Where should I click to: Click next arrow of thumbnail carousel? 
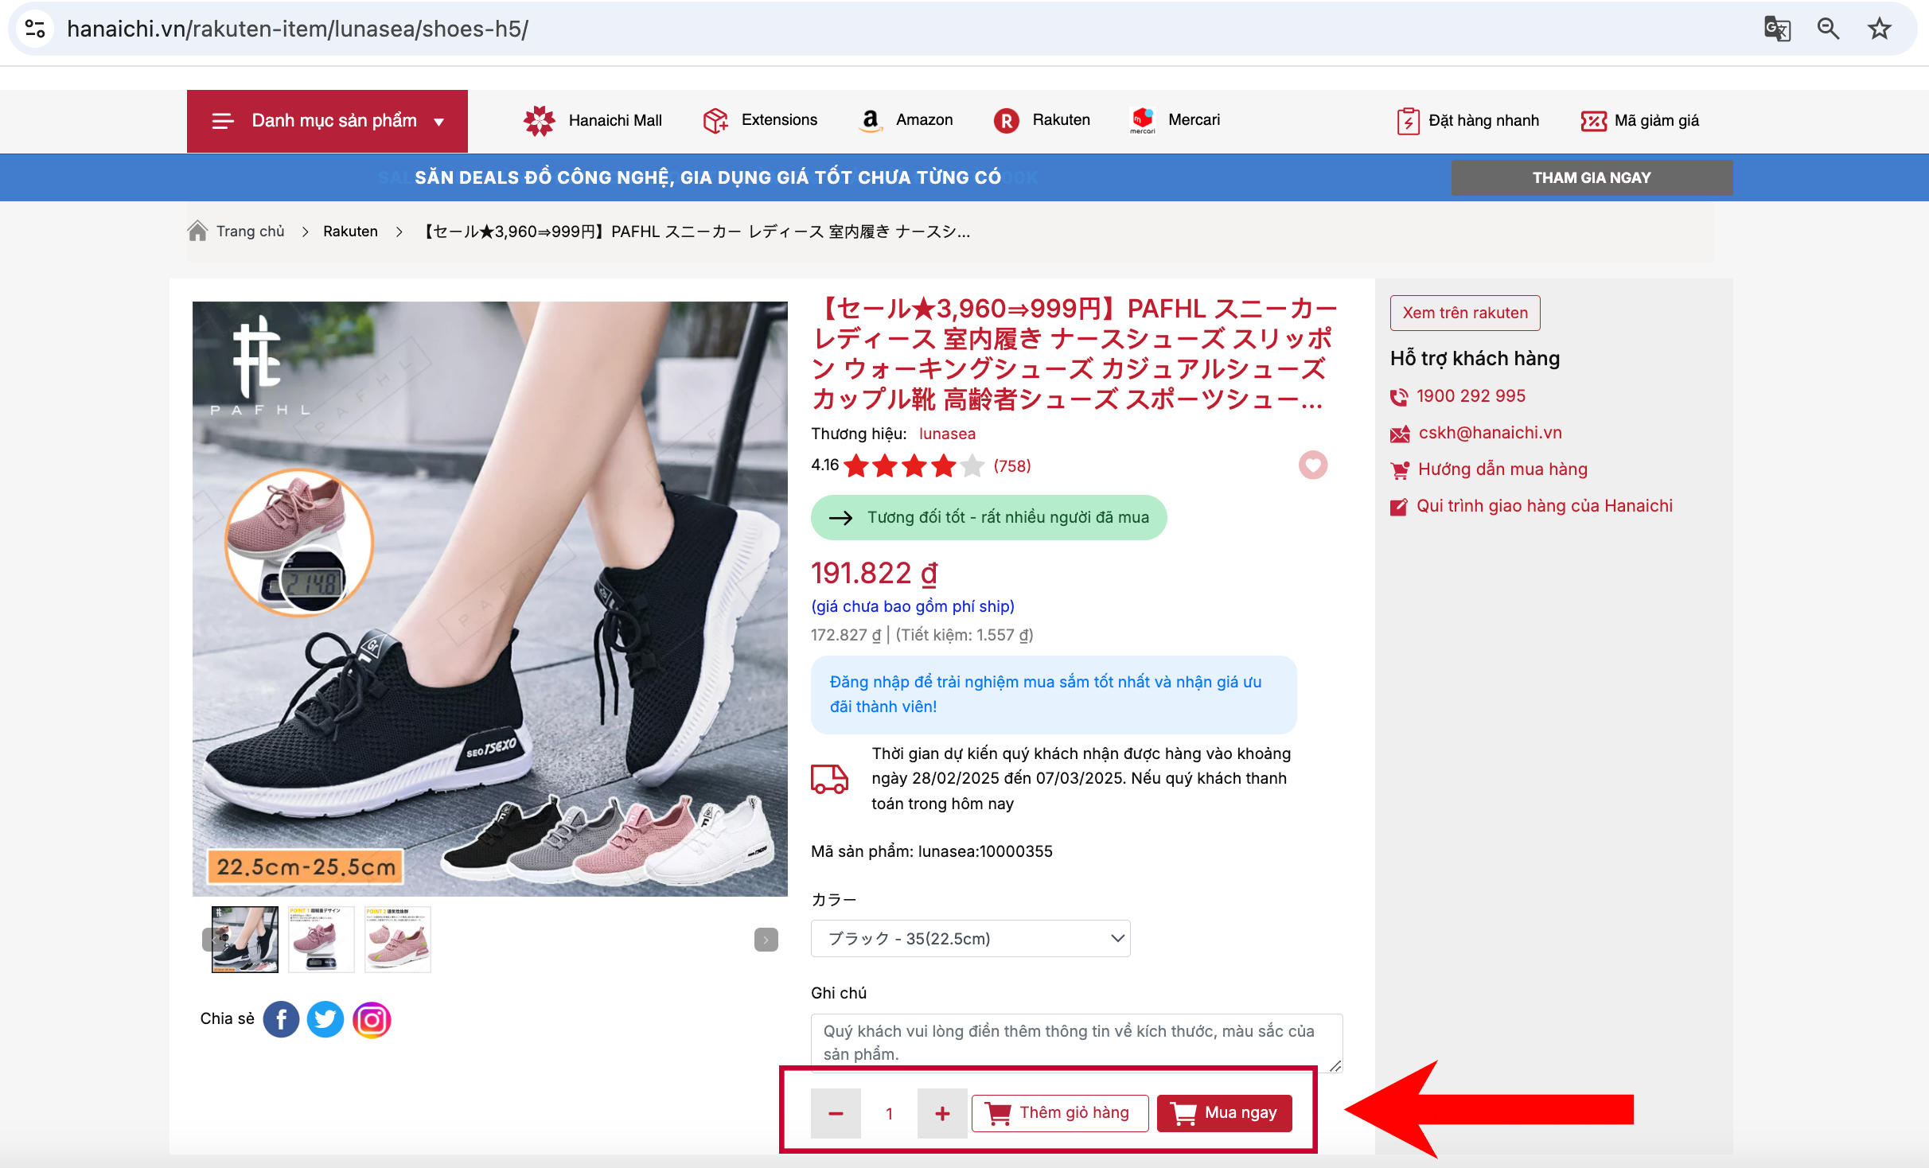point(766,940)
